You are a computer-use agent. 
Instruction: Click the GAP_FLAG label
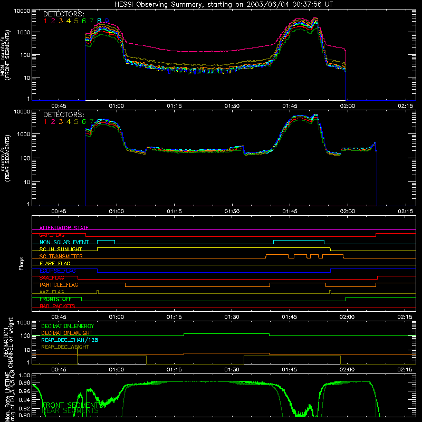pos(52,235)
